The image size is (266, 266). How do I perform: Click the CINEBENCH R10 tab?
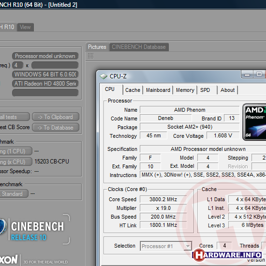pos(8,27)
